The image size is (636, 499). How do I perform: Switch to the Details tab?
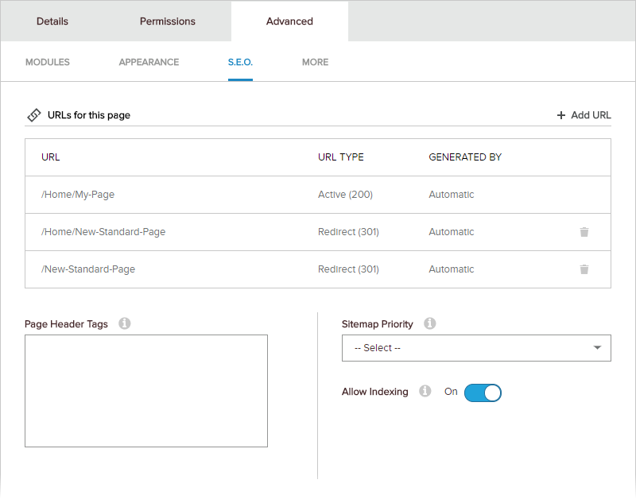(52, 21)
